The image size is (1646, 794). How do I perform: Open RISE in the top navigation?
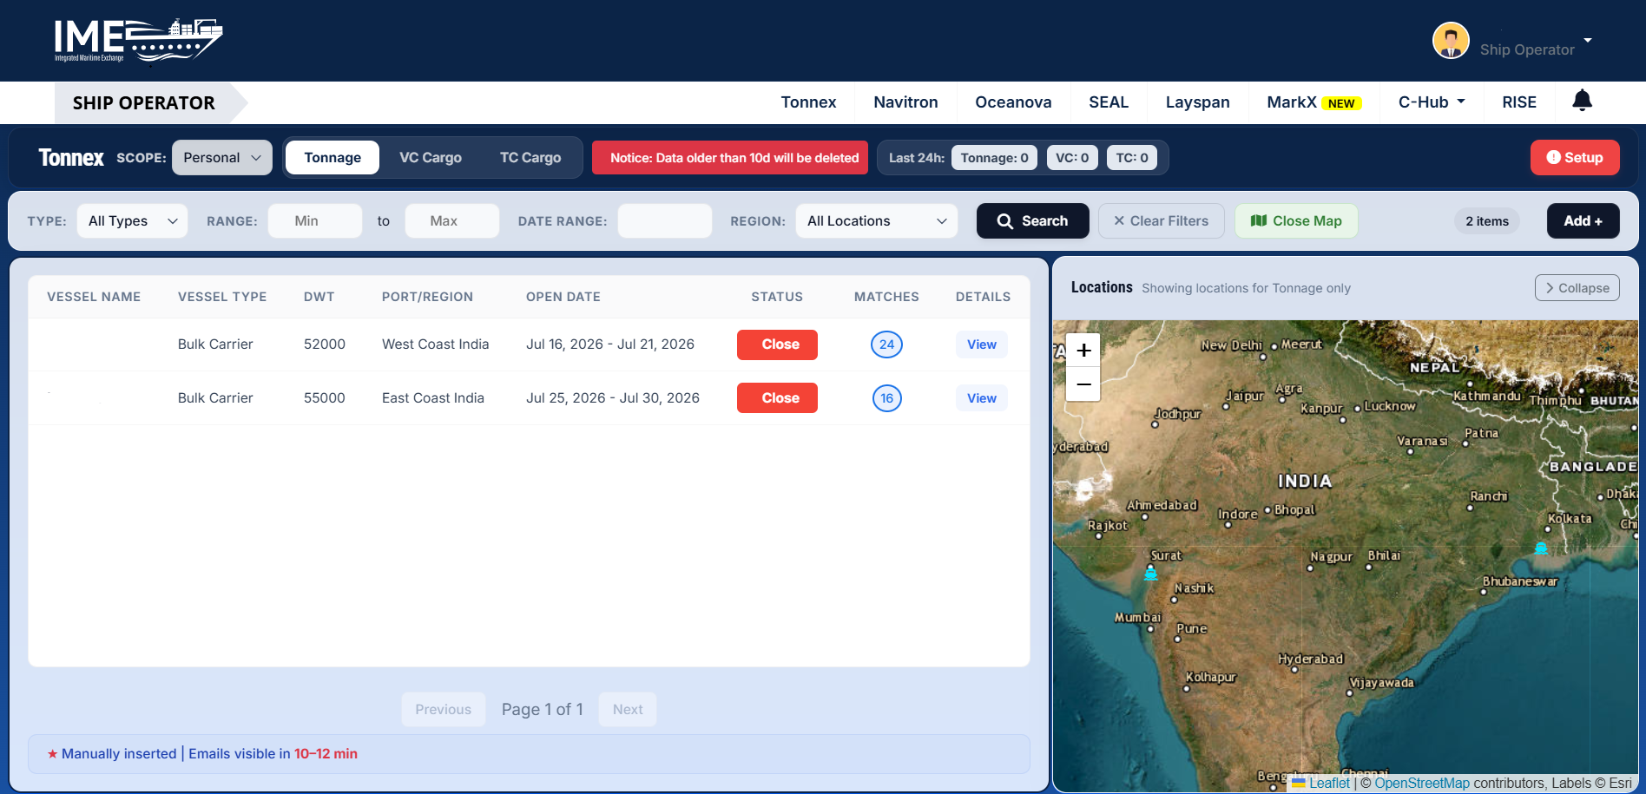coord(1519,102)
